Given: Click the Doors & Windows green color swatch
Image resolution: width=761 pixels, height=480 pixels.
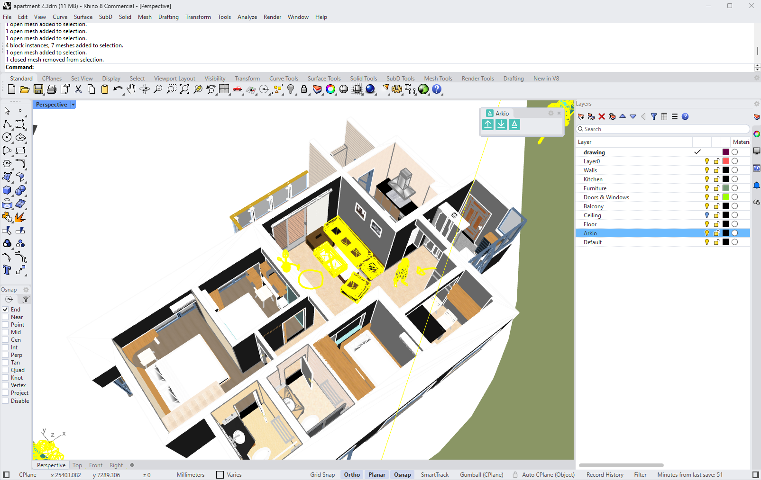Looking at the screenshot, I should click(726, 197).
